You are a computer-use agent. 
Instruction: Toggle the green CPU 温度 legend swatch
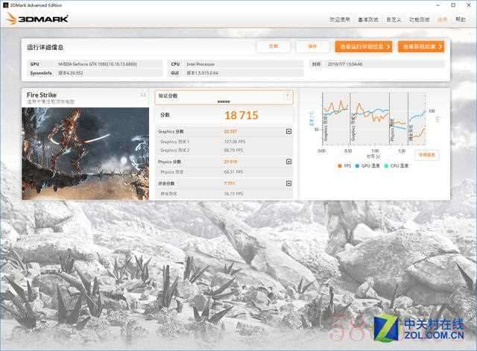386,165
